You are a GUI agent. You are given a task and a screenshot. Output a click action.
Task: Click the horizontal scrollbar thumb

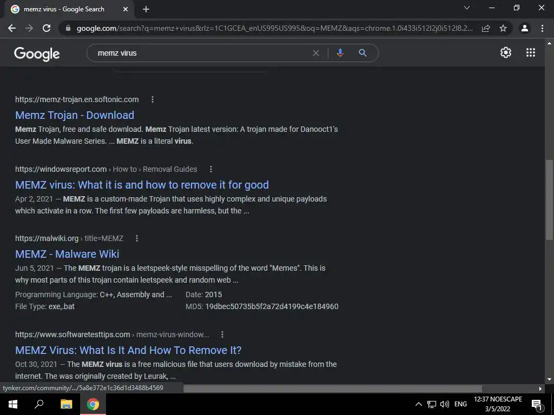pyautogui.click(x=333, y=389)
